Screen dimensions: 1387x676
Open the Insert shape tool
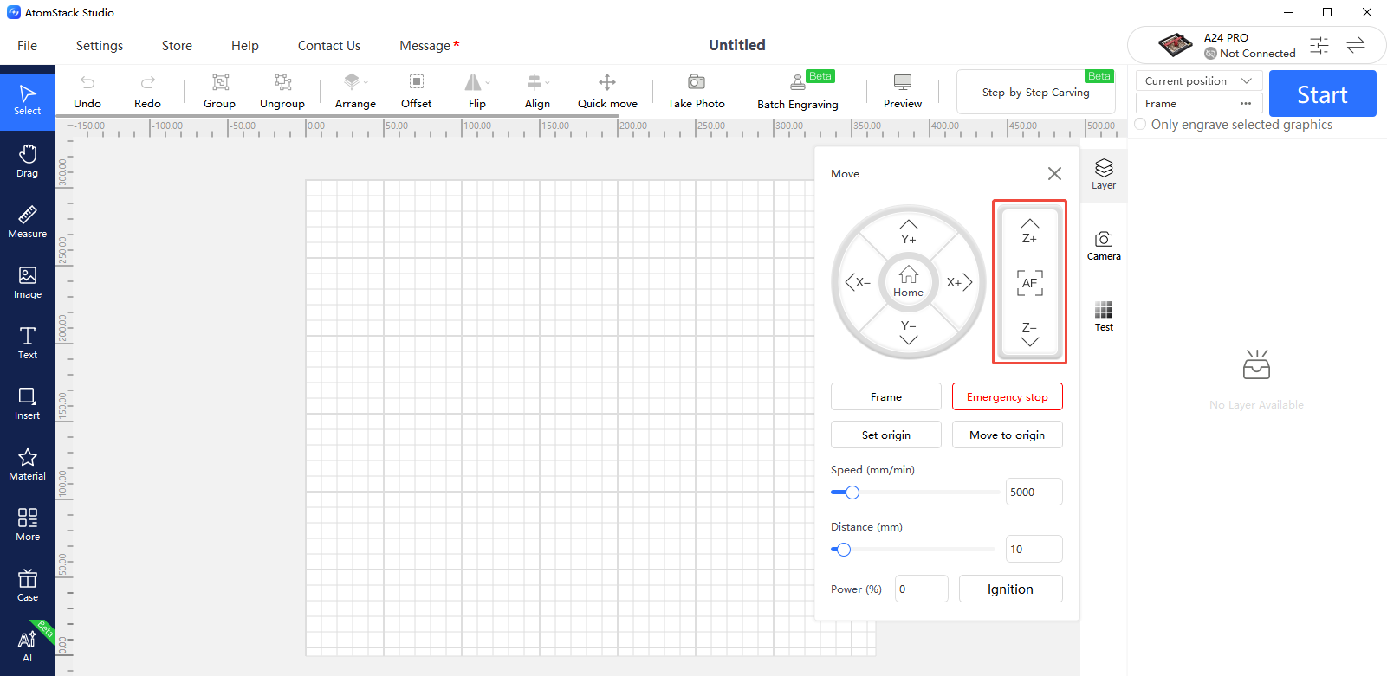[28, 403]
